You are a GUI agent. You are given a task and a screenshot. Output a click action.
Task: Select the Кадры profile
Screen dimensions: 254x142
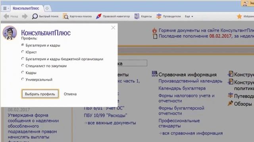click(x=23, y=72)
